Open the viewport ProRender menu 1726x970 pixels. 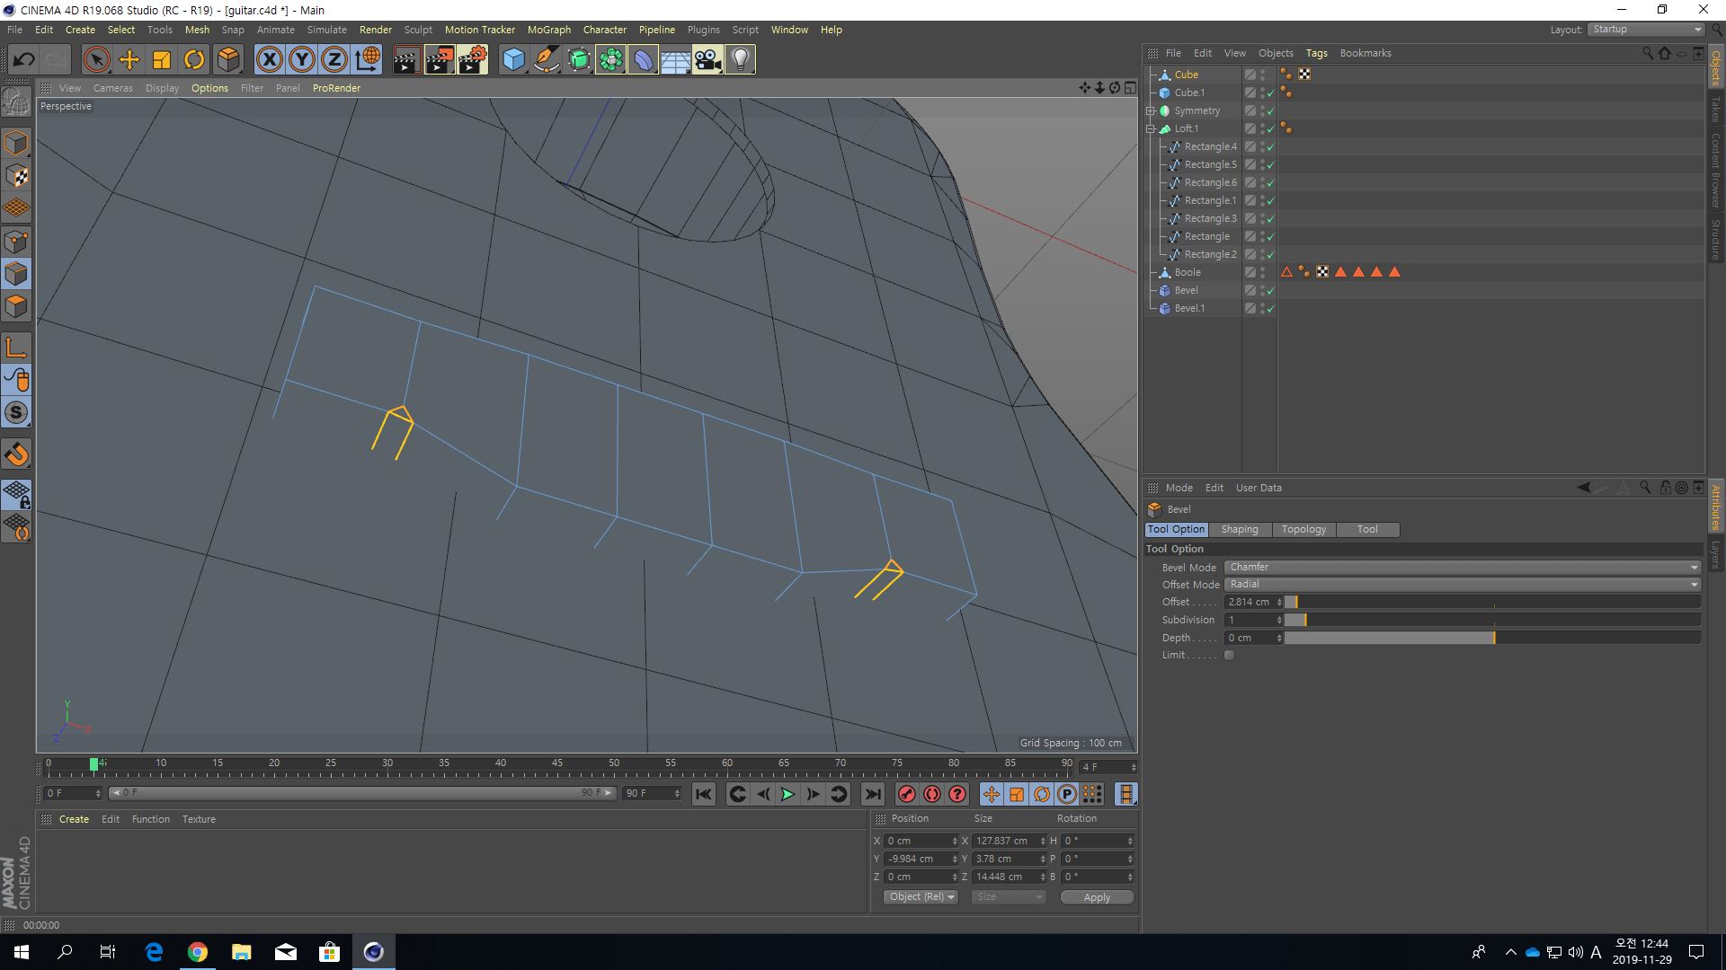[x=336, y=88]
